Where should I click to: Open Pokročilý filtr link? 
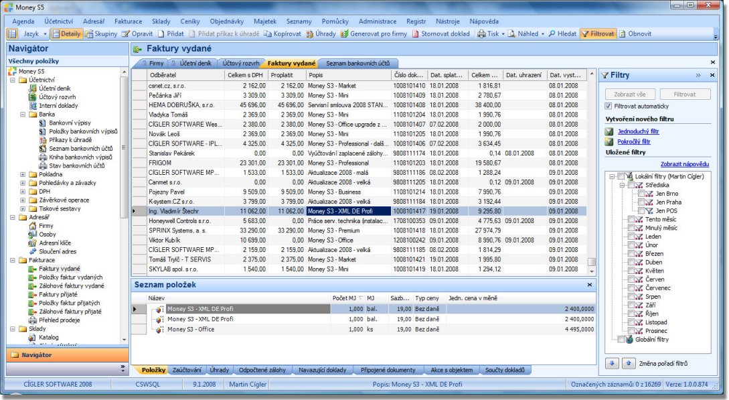[x=634, y=142]
